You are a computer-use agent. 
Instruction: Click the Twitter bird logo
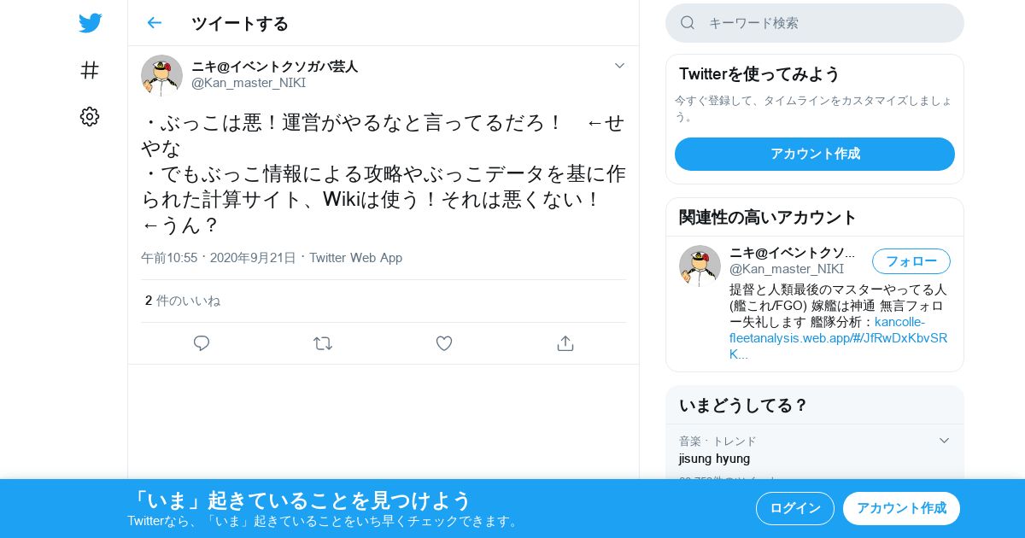[90, 23]
